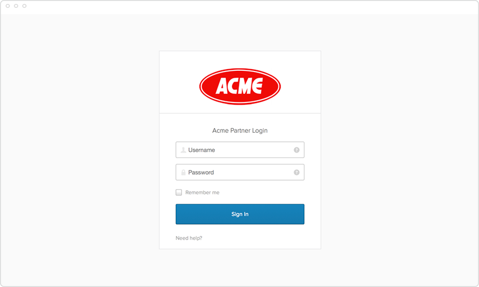Click the Username field help question-mark icon
Viewport: 479px width, 287px height.
click(x=296, y=150)
